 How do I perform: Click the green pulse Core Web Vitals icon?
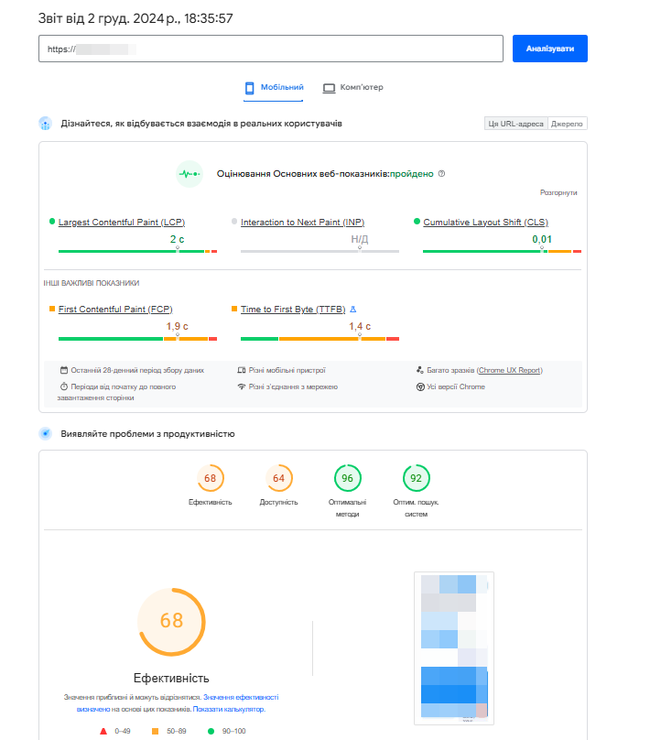click(x=189, y=173)
